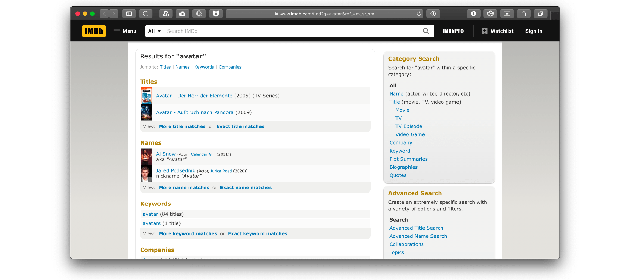Filter search to Video Game
The width and height of the screenshot is (631, 280).
tap(410, 134)
